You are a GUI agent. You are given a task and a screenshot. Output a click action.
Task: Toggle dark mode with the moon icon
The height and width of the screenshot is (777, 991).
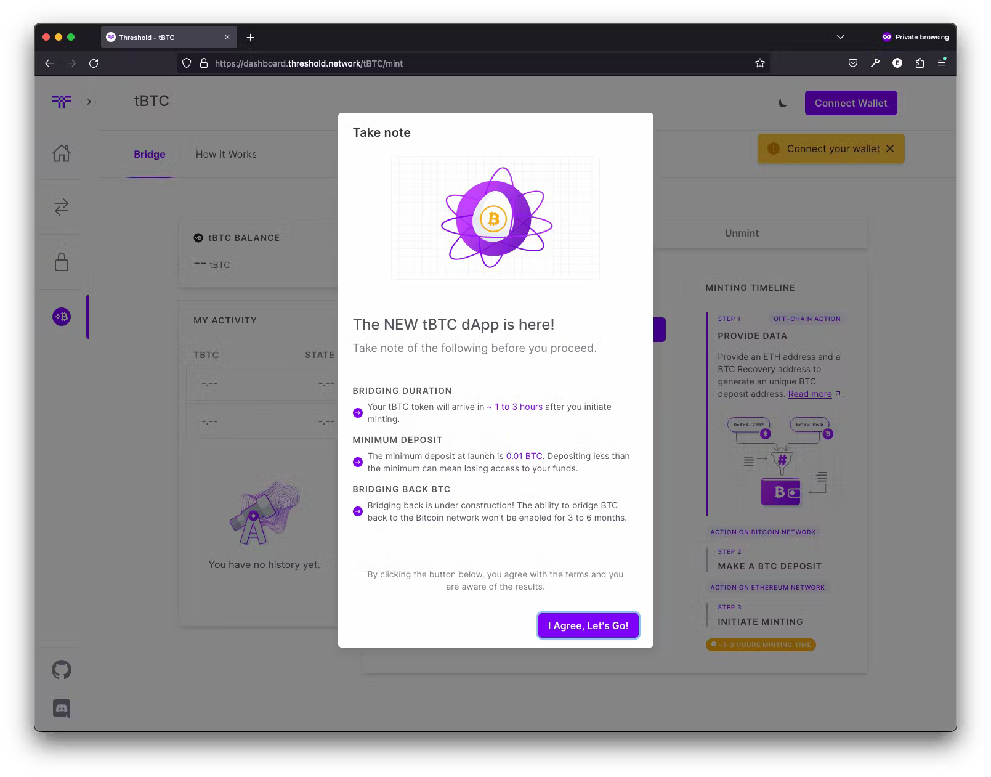[x=783, y=103]
